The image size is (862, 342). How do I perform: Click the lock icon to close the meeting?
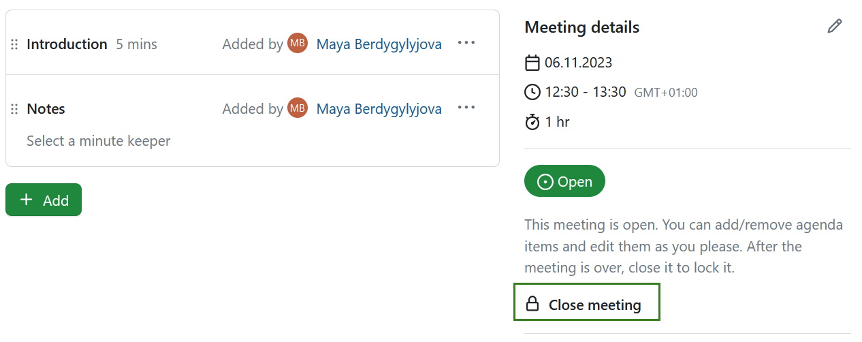tap(532, 304)
